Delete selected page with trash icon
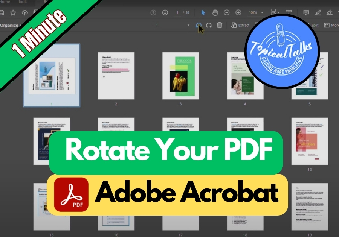 coord(220,25)
